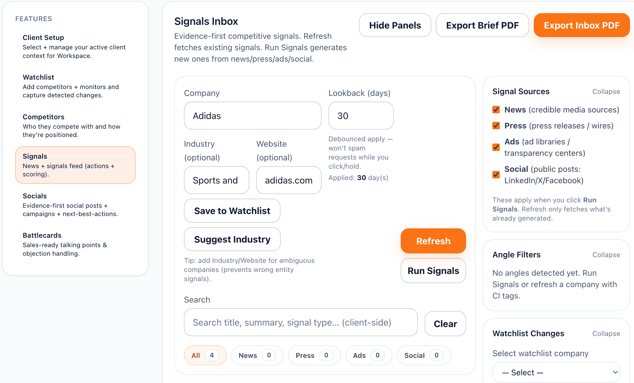634x383 pixels.
Task: Uncheck the Ads transparency centers source
Action: tap(496, 147)
